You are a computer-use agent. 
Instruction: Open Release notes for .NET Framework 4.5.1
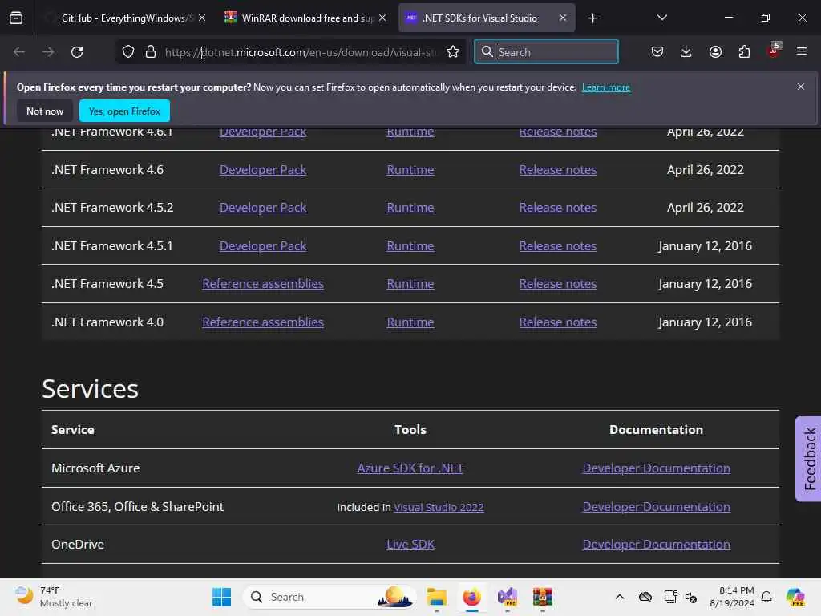coord(558,245)
